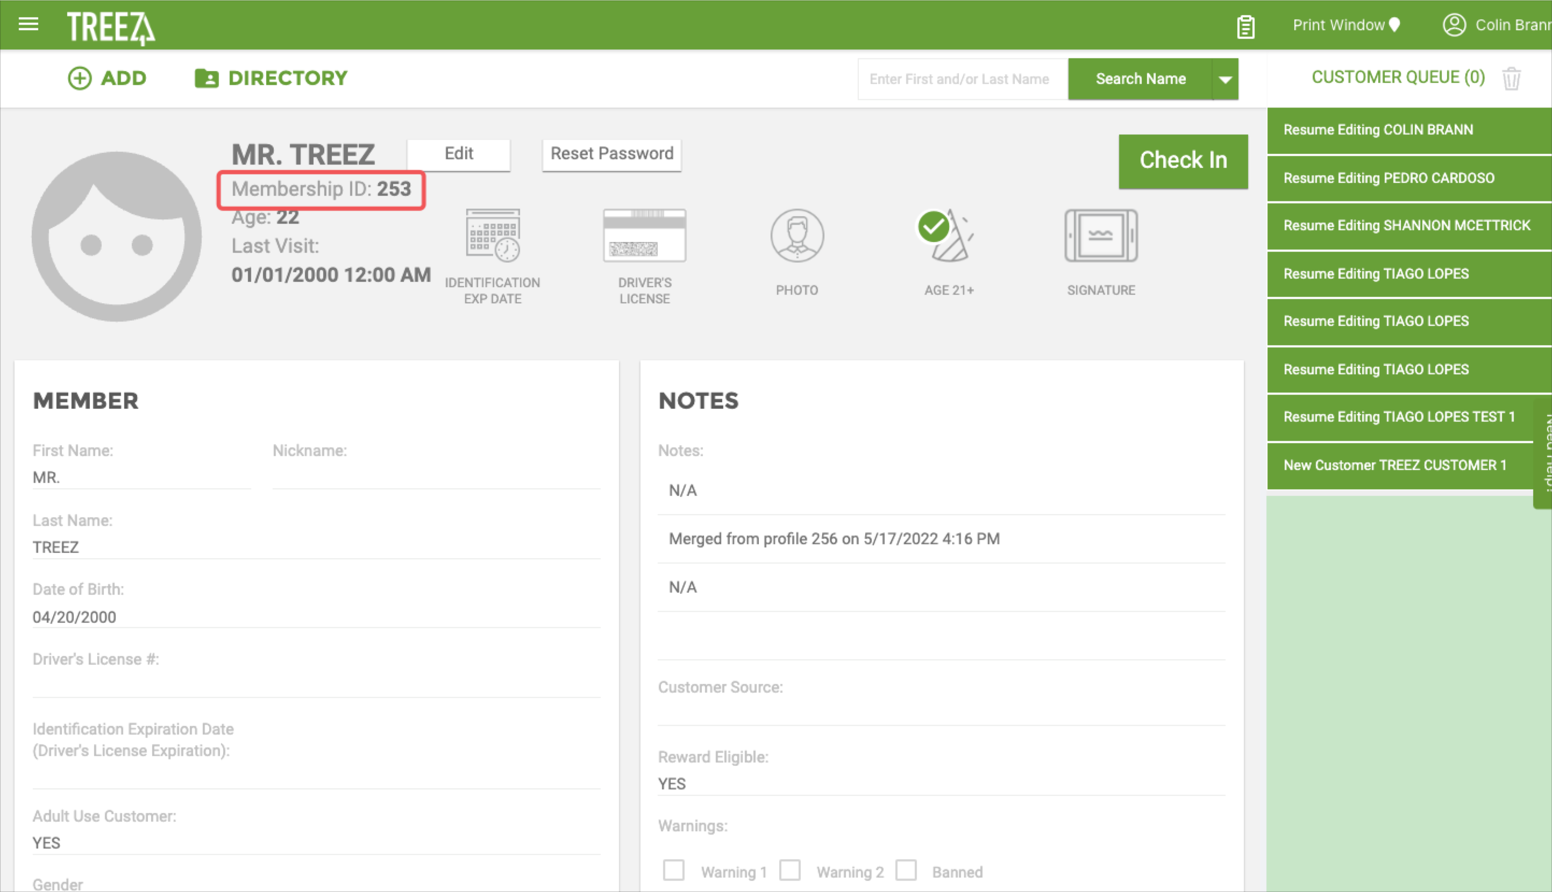Click the Check In button

(1183, 161)
